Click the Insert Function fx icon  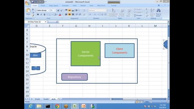click(57, 22)
